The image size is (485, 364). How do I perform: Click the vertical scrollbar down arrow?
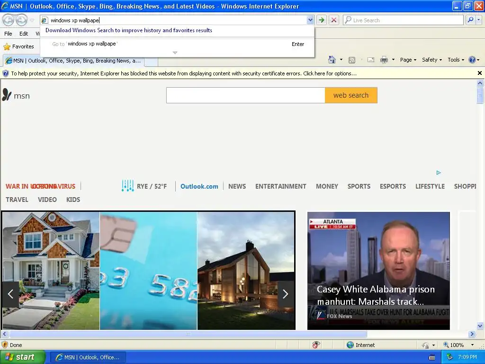[480, 326]
